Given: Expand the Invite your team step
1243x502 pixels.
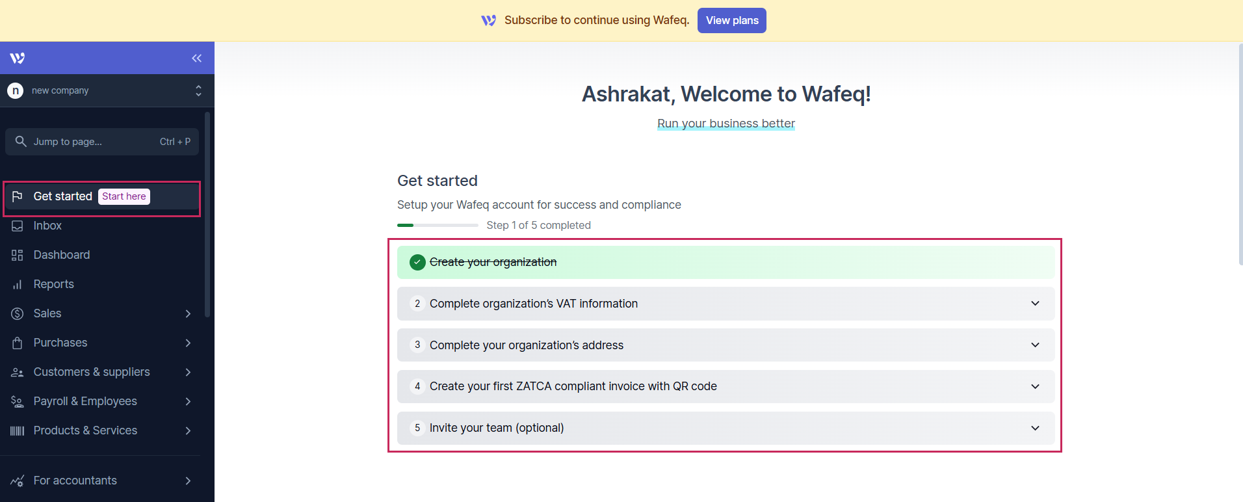Looking at the screenshot, I should pyautogui.click(x=1035, y=428).
